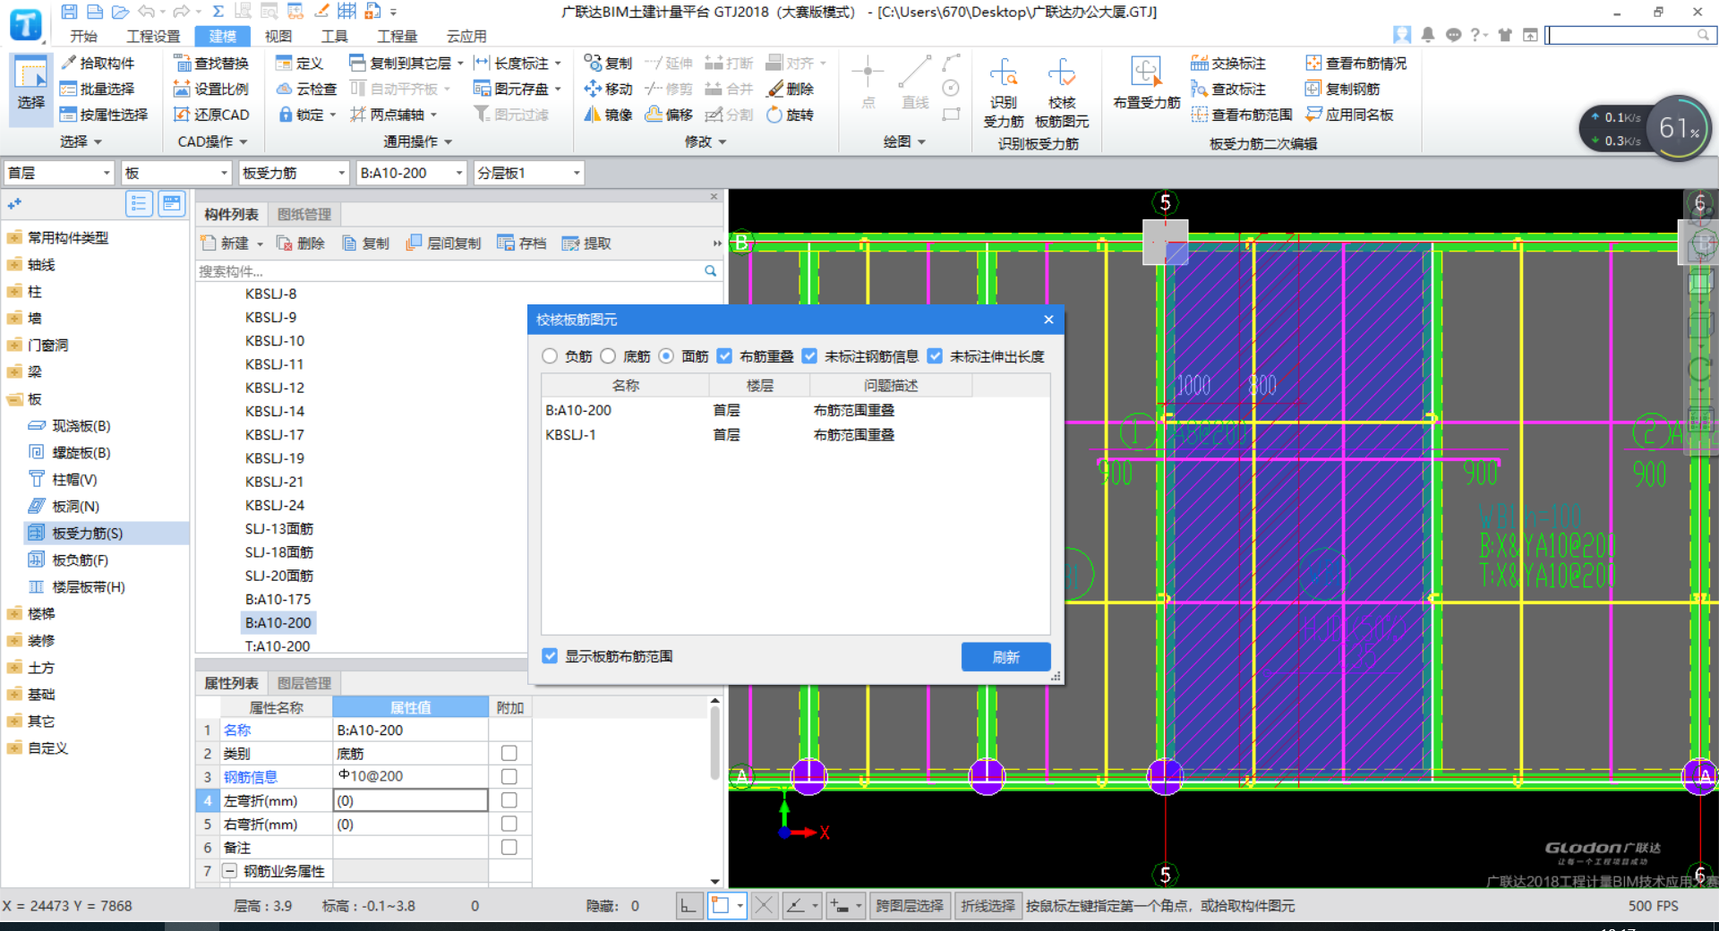This screenshot has height=931, width=1719.
Task: Open the 交换标注 swap annotation tool
Action: click(x=1227, y=63)
